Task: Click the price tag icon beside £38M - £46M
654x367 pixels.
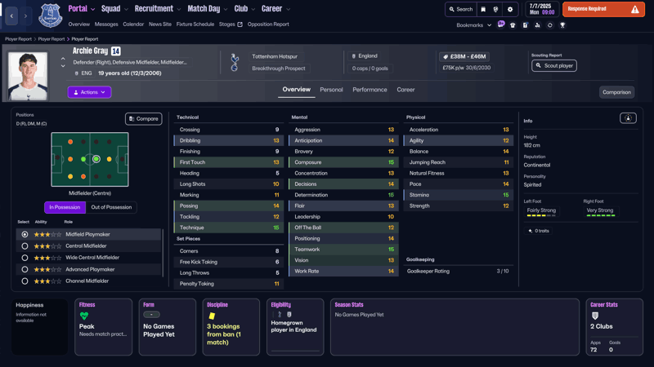Action: point(446,56)
